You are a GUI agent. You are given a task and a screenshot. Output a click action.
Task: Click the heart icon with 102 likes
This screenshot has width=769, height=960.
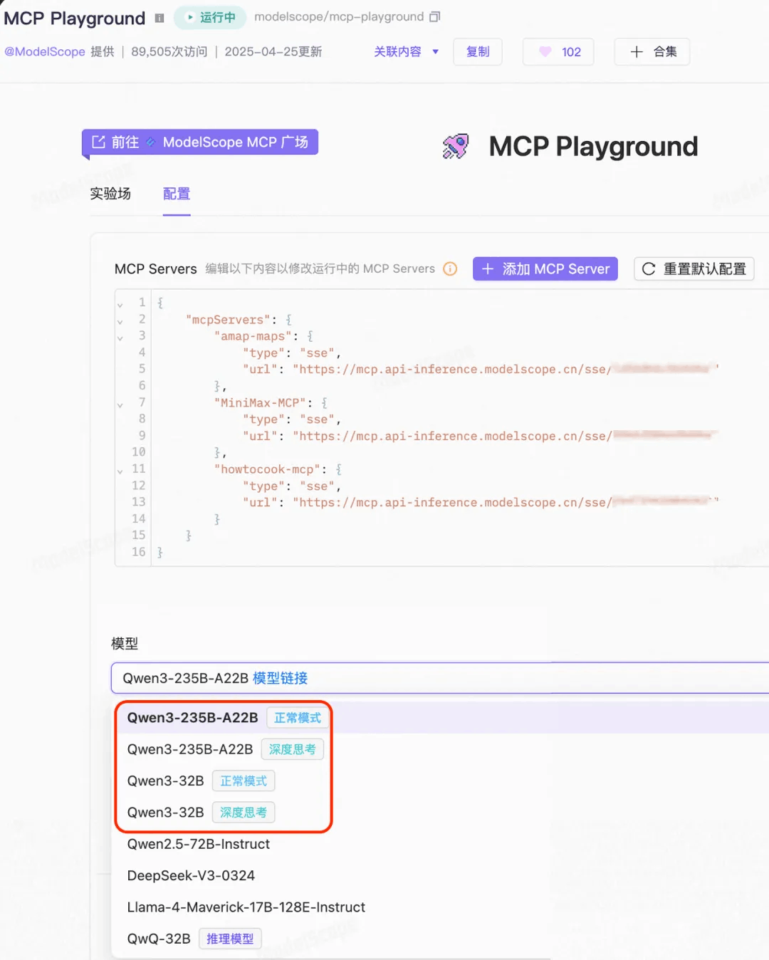(x=545, y=51)
